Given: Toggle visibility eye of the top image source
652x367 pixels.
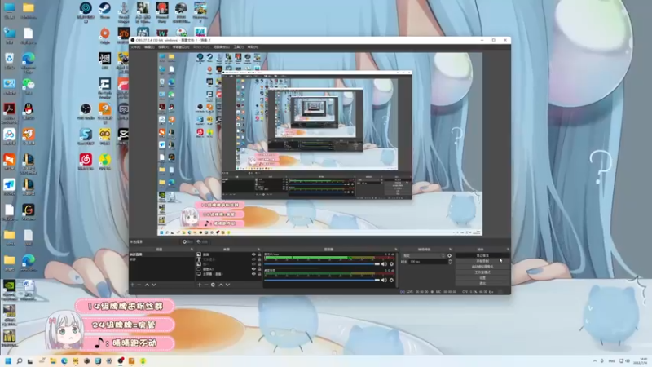Looking at the screenshot, I should pyautogui.click(x=253, y=254).
